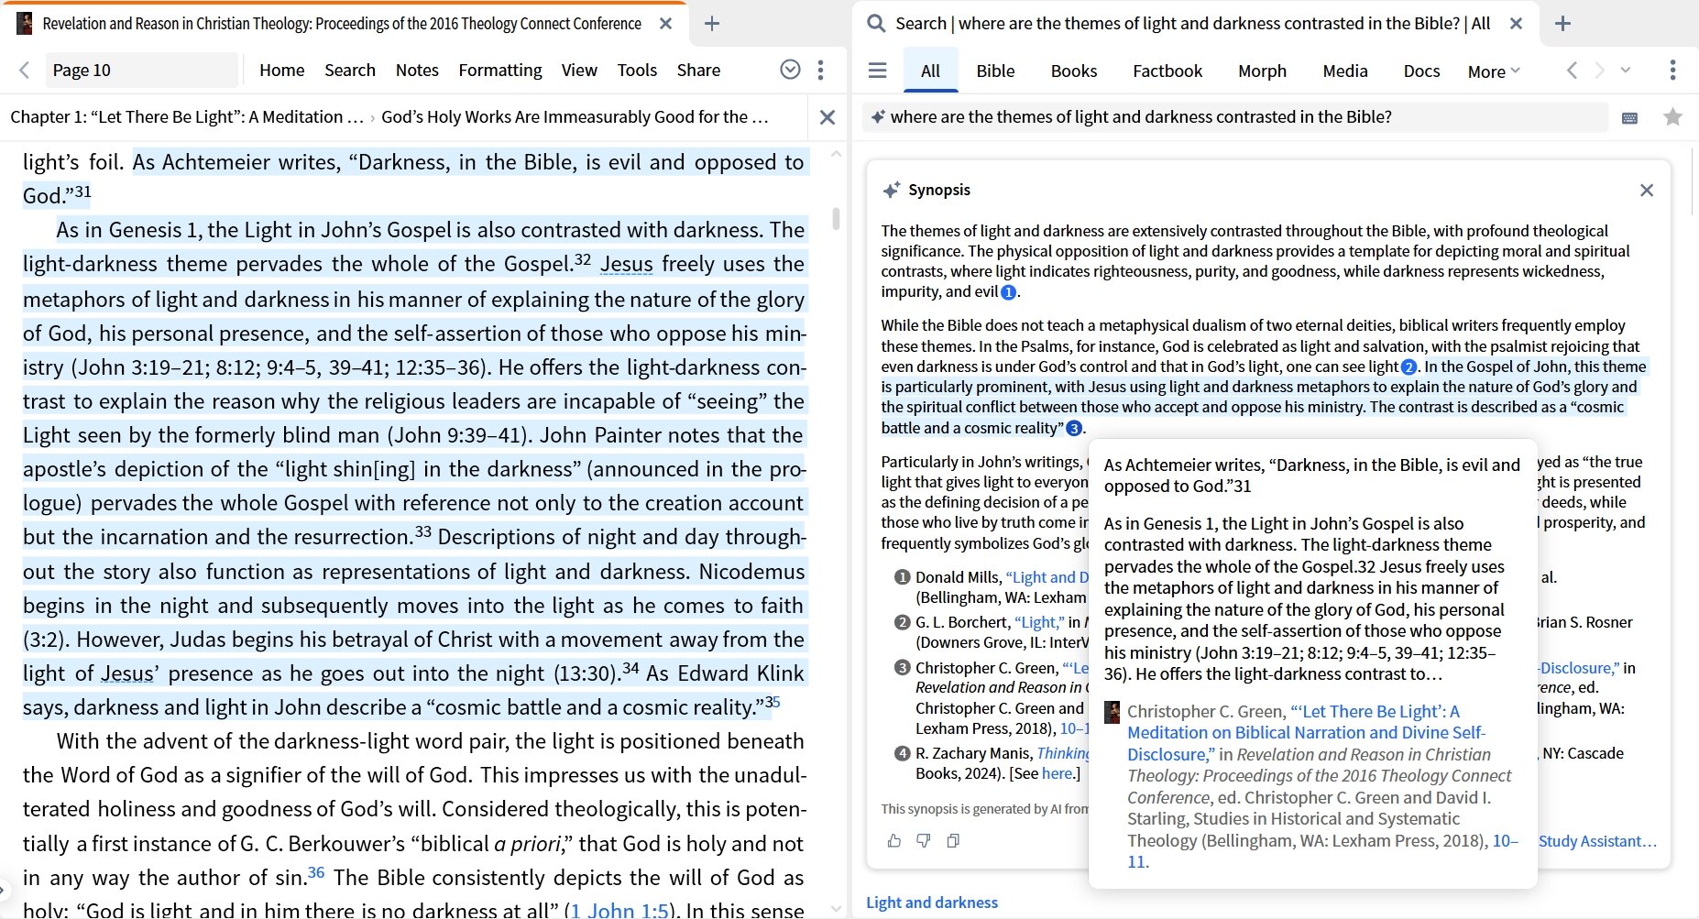Expand the More search types dropdown
The image size is (1699, 919).
tap(1494, 71)
